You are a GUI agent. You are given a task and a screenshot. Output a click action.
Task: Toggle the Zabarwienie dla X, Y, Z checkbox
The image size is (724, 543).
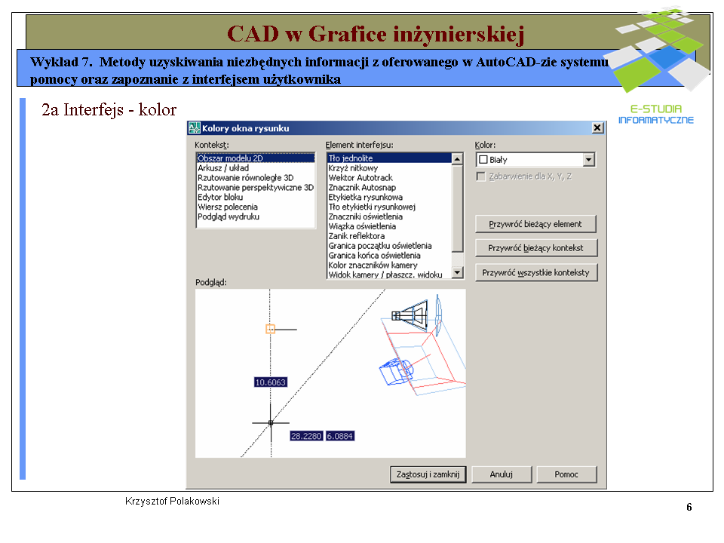481,176
